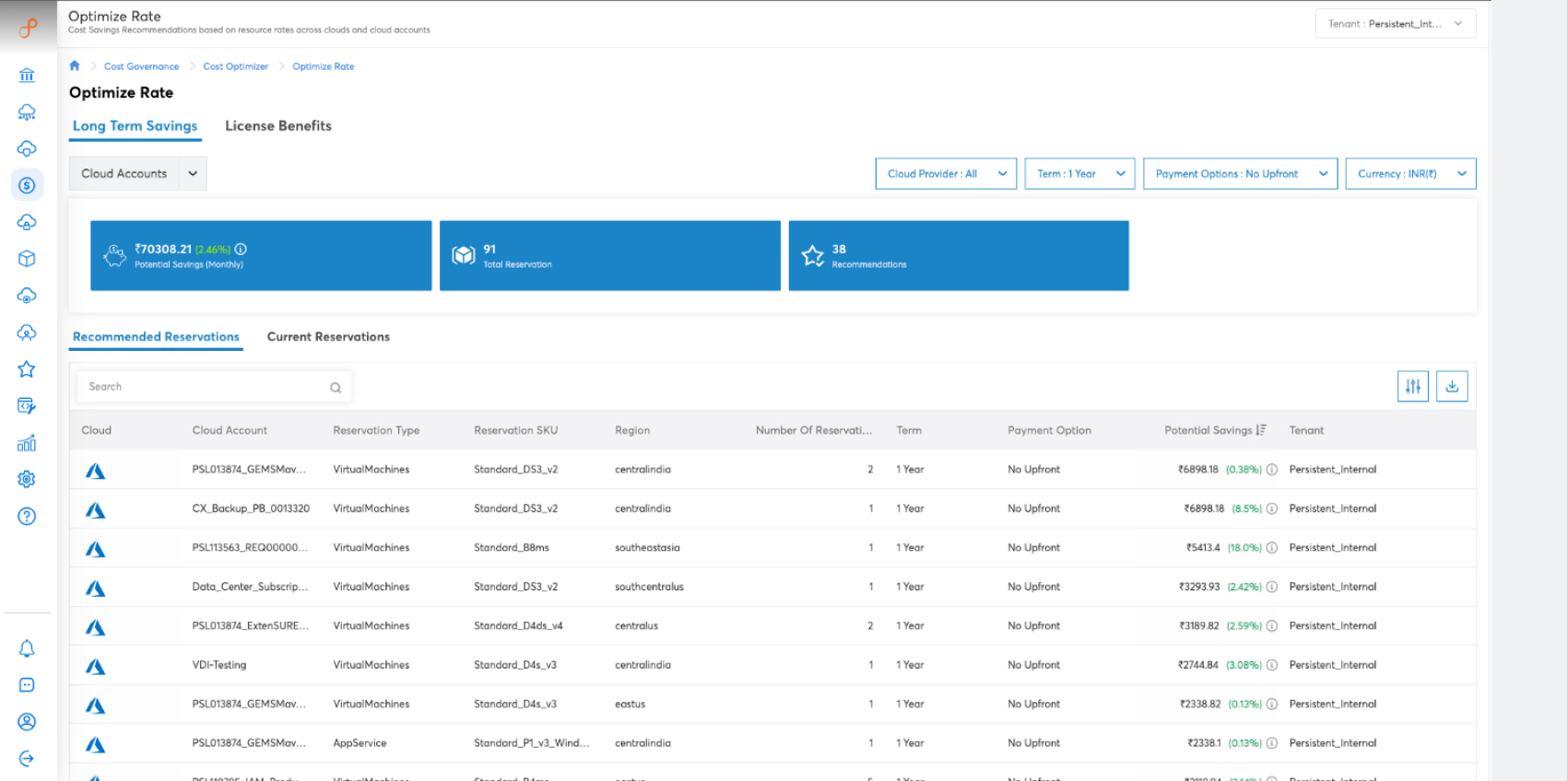Click the download table icon
Image resolution: width=1567 pixels, height=781 pixels.
pos(1452,387)
